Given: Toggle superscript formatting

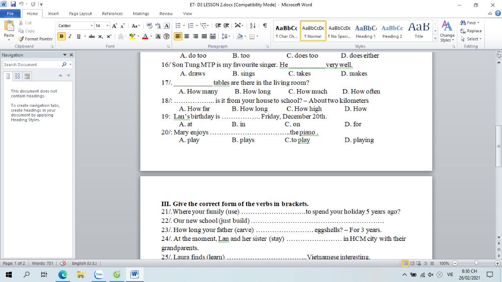Looking at the screenshot, I should point(109,36).
